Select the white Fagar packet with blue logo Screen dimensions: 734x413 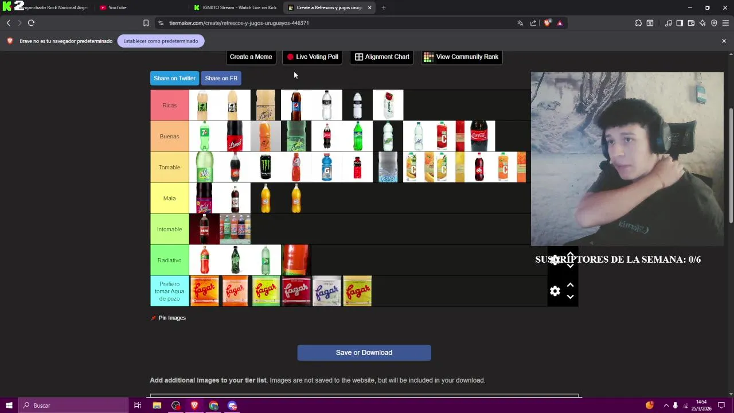pos(327,291)
